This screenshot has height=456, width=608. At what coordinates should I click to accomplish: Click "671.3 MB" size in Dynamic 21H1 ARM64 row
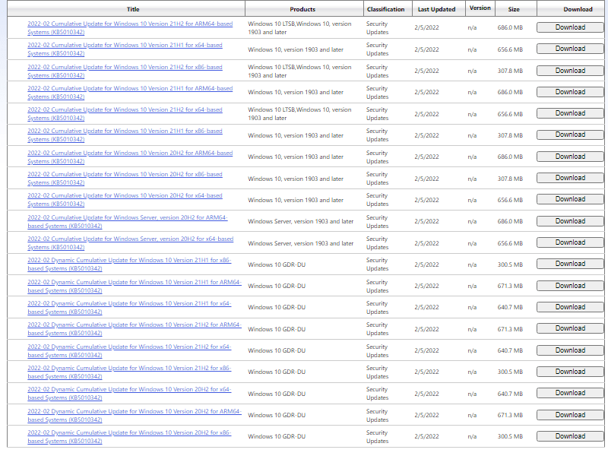click(x=510, y=287)
